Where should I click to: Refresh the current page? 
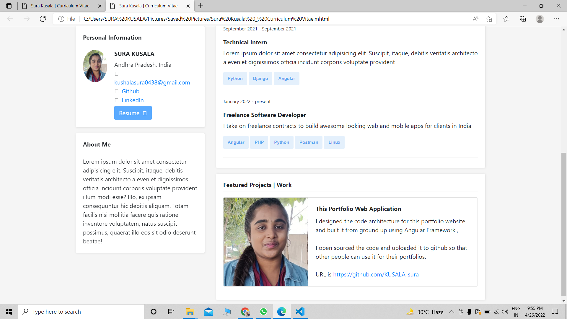(x=43, y=19)
